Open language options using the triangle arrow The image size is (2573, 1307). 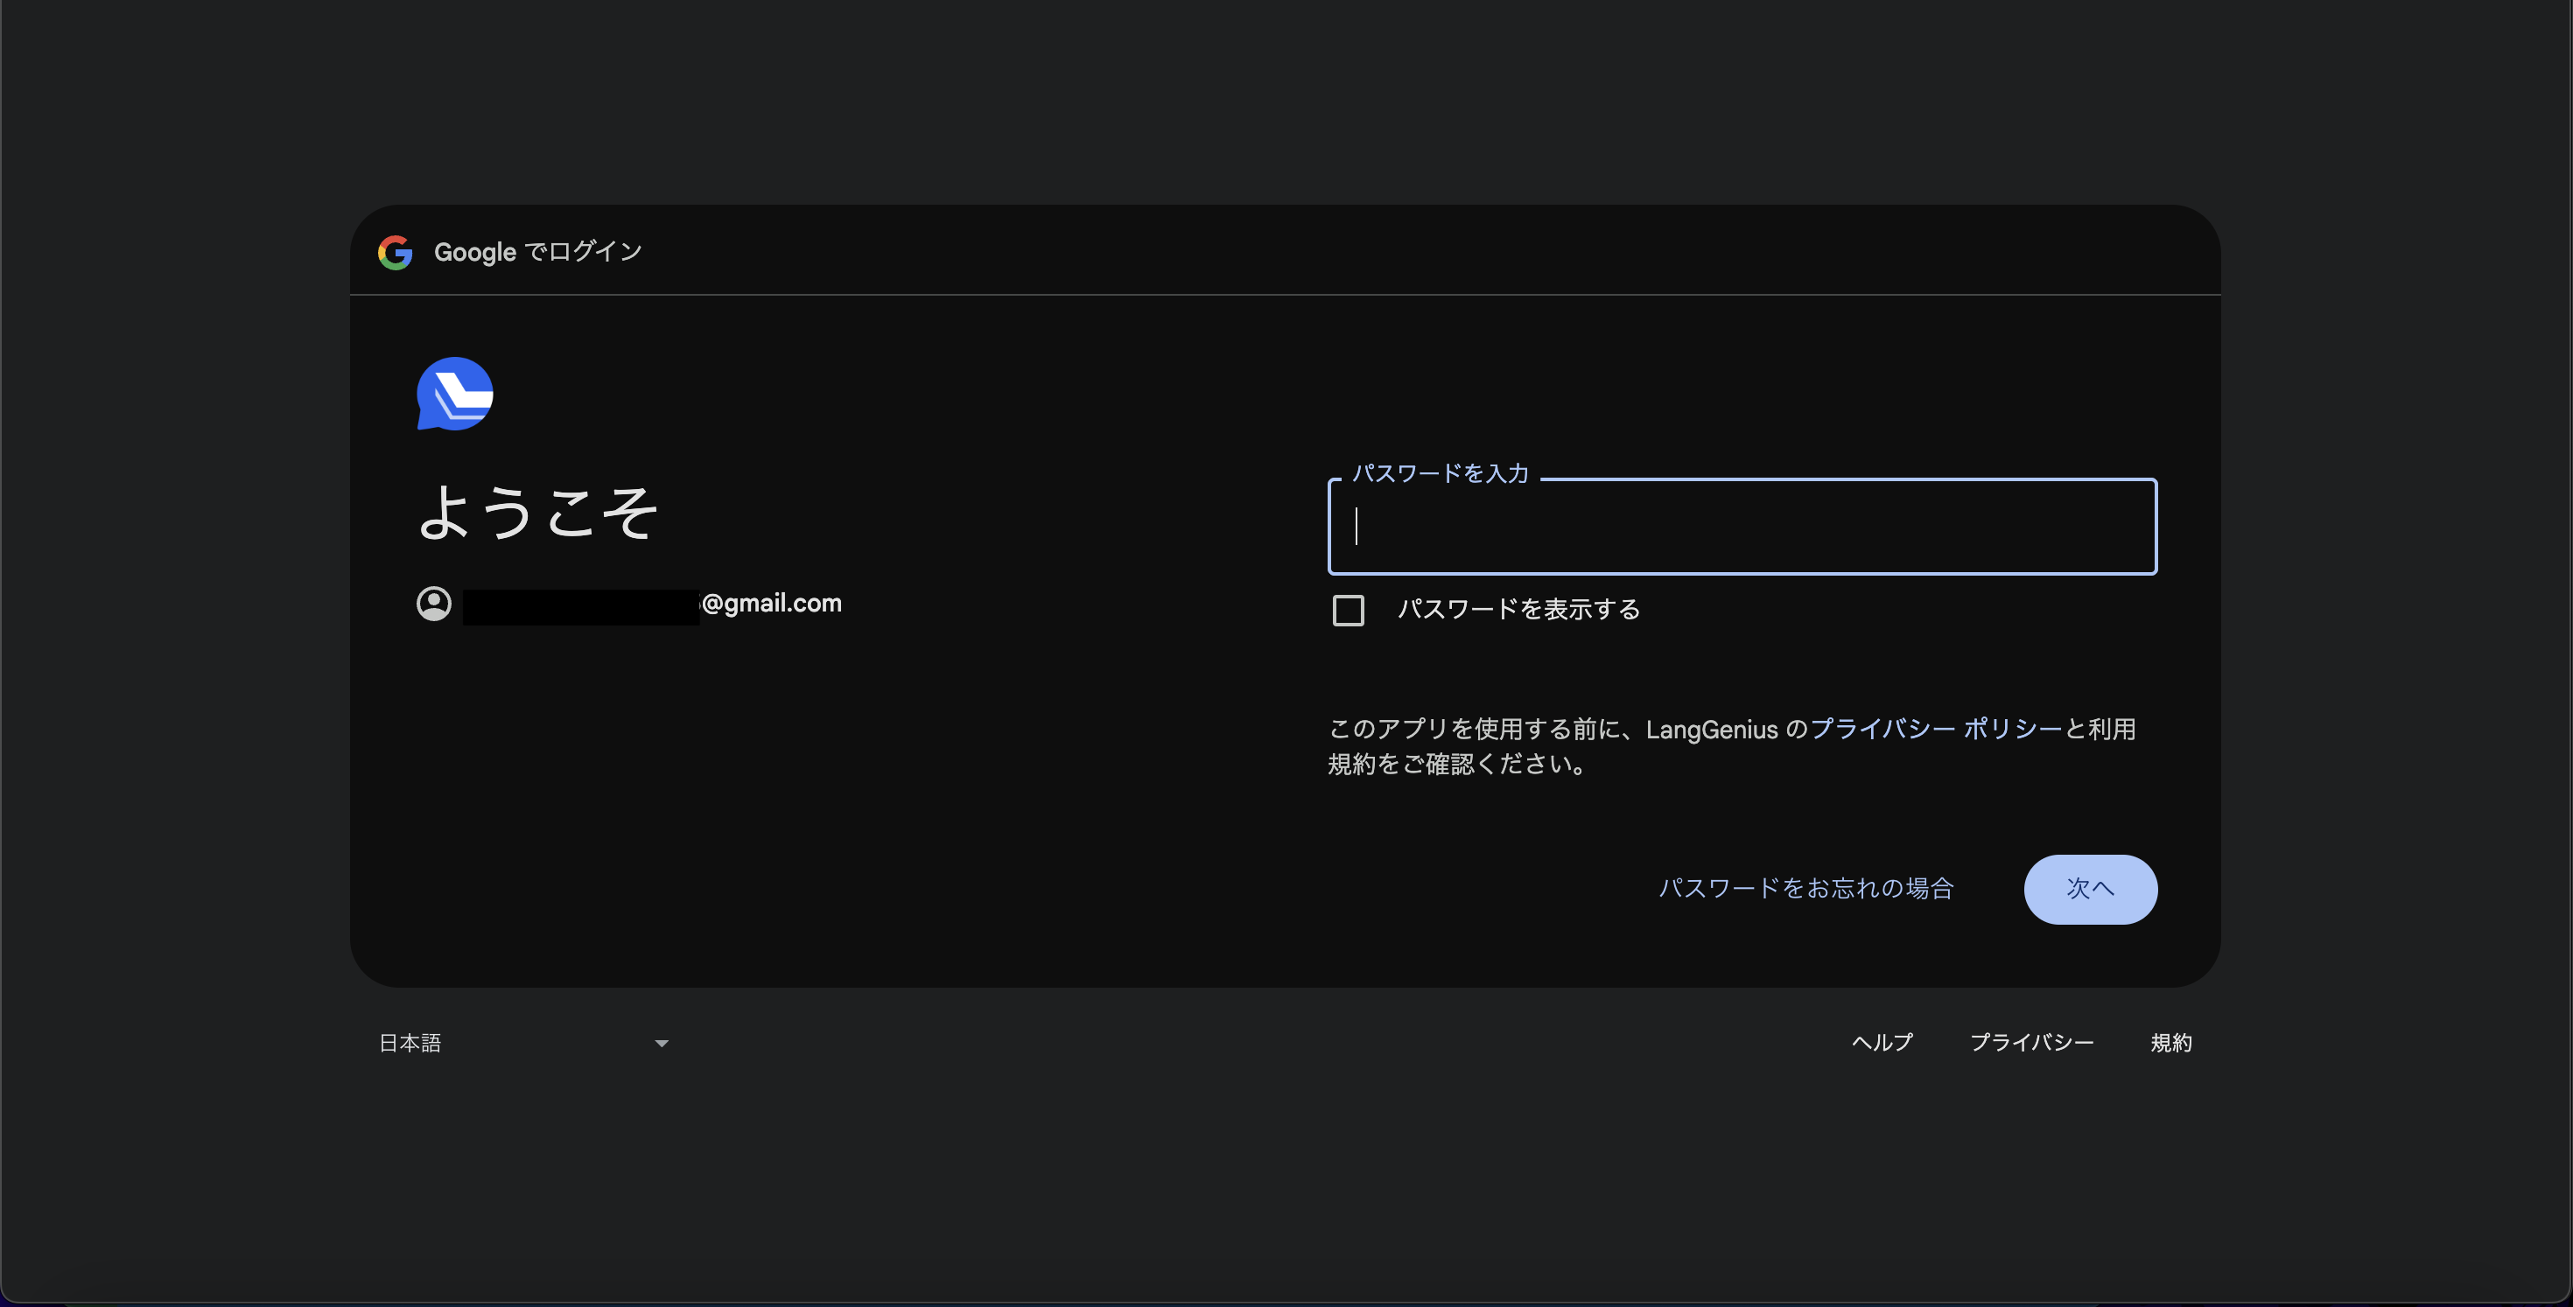click(x=662, y=1043)
